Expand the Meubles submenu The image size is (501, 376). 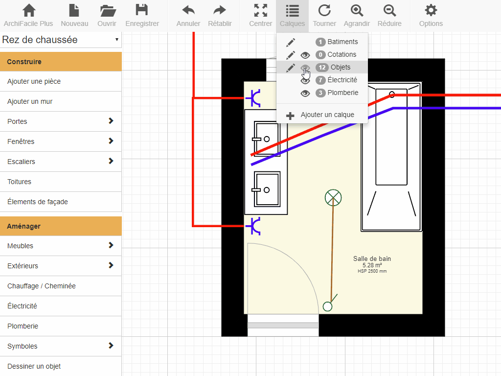(x=61, y=246)
